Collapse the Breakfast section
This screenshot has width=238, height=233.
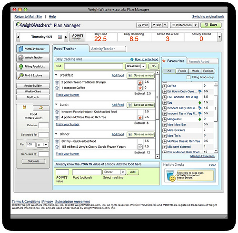(x=56, y=75)
